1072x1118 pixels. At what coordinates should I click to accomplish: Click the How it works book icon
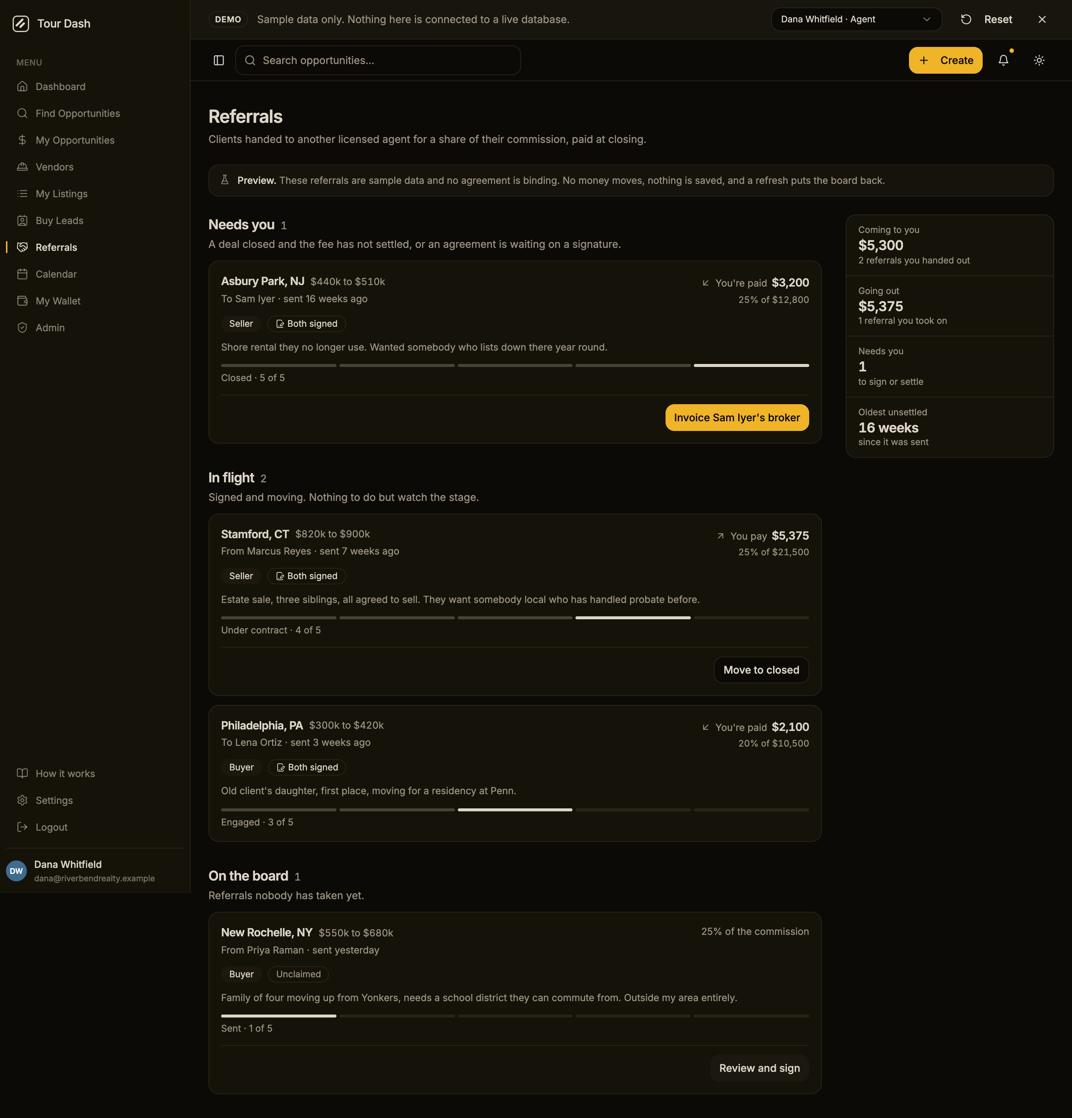(x=22, y=773)
